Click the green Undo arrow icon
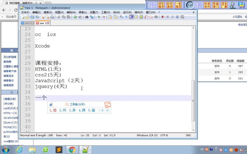This screenshot has height=154, width=247. tap(75, 17)
